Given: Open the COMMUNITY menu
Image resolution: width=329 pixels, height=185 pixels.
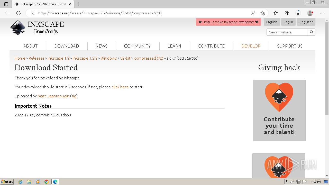Looking at the screenshot, I should tap(138, 46).
